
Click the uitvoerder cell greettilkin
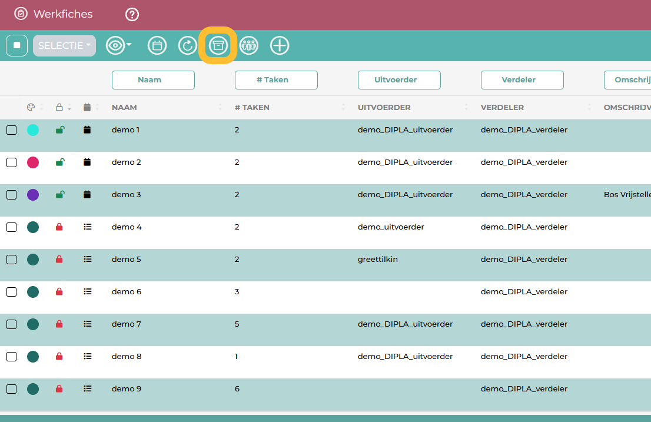[x=378, y=260]
